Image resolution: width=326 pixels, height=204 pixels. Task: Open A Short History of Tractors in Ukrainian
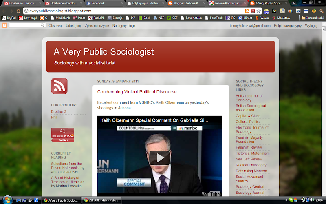(x=68, y=180)
